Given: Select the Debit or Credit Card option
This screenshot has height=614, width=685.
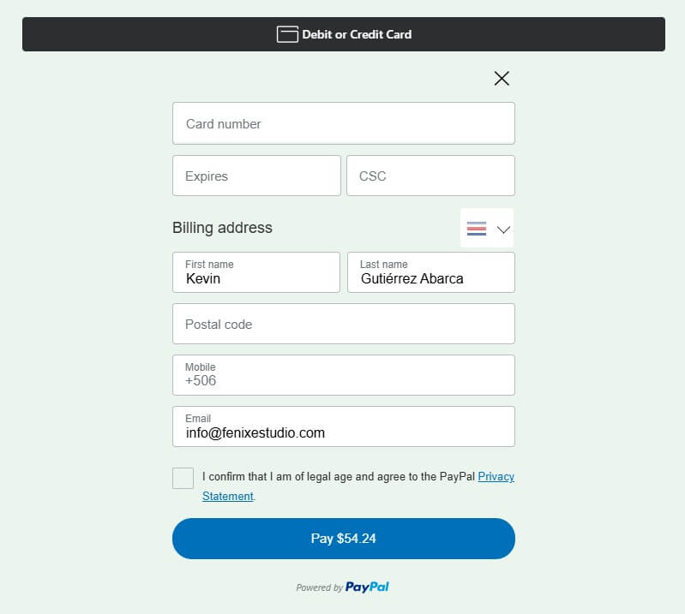Looking at the screenshot, I should 356,34.
